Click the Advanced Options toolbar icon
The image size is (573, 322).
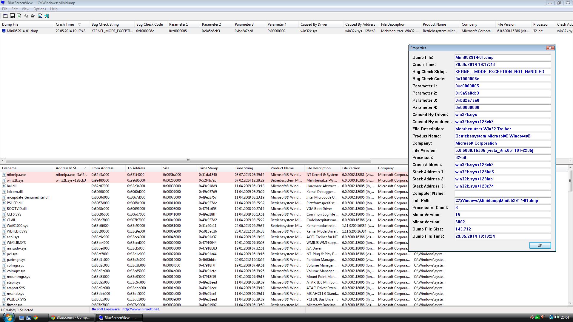[x=5, y=16]
